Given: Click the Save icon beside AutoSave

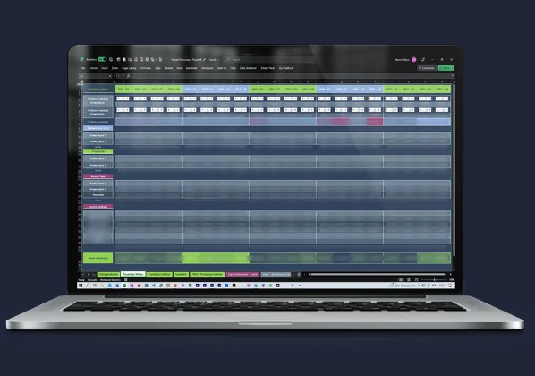Looking at the screenshot, I should [111, 59].
